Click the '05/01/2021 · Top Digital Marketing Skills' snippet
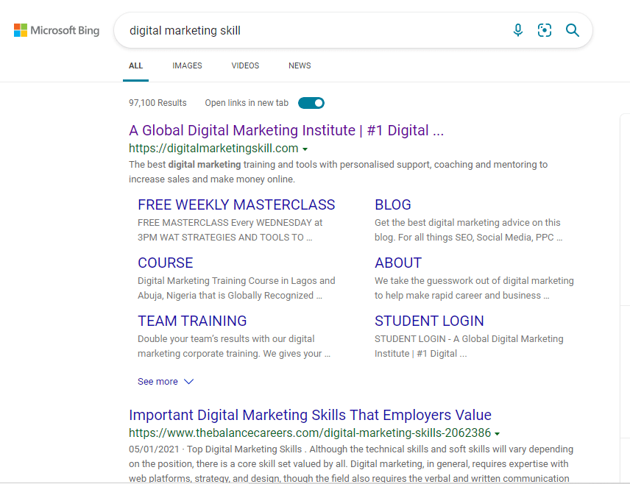The width and height of the screenshot is (630, 484). click(351, 463)
